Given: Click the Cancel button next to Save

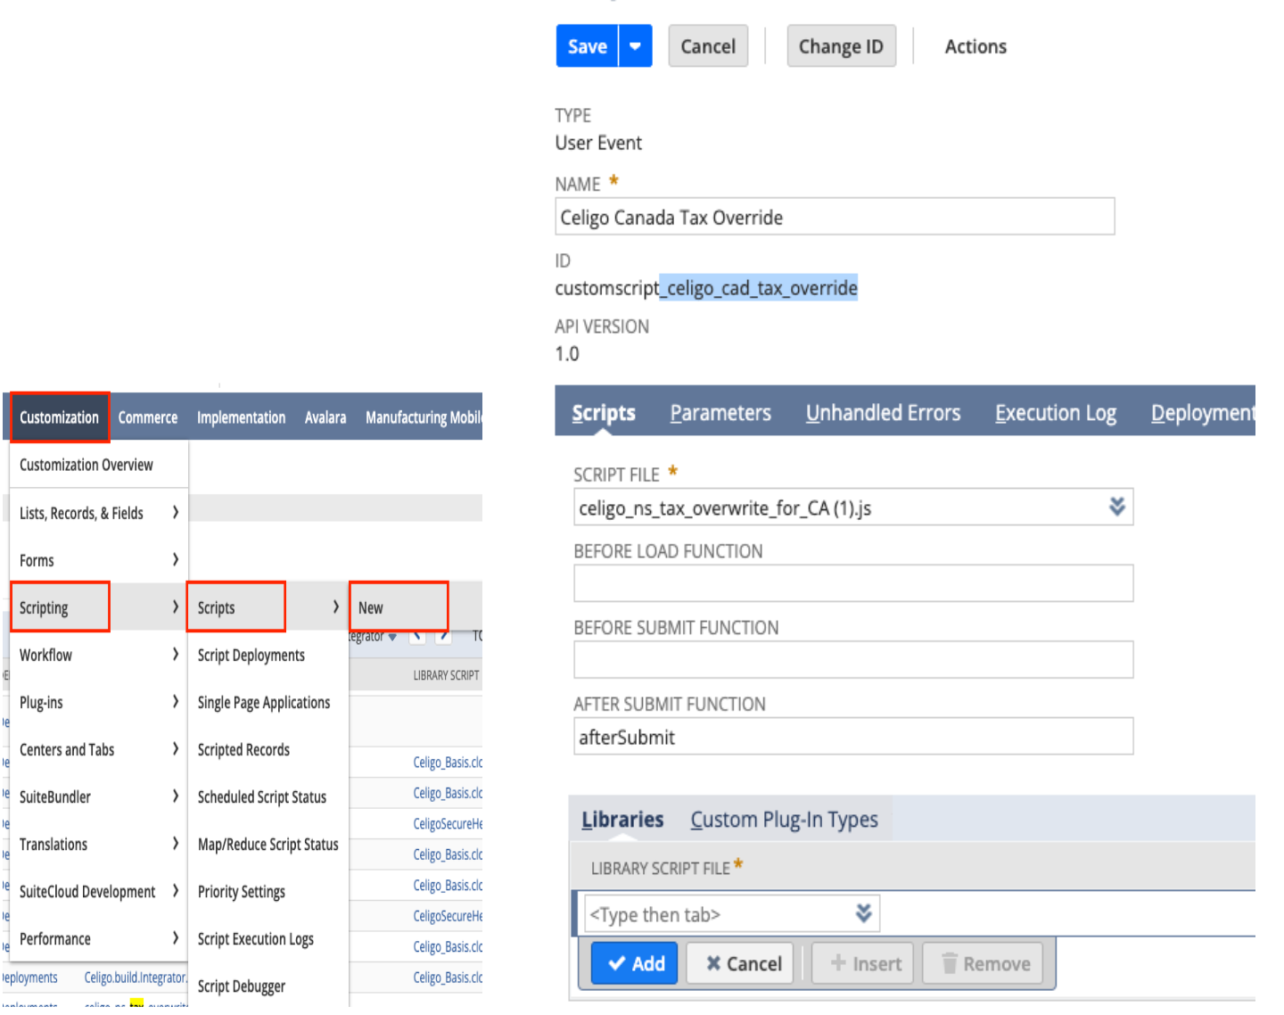Looking at the screenshot, I should (x=708, y=46).
